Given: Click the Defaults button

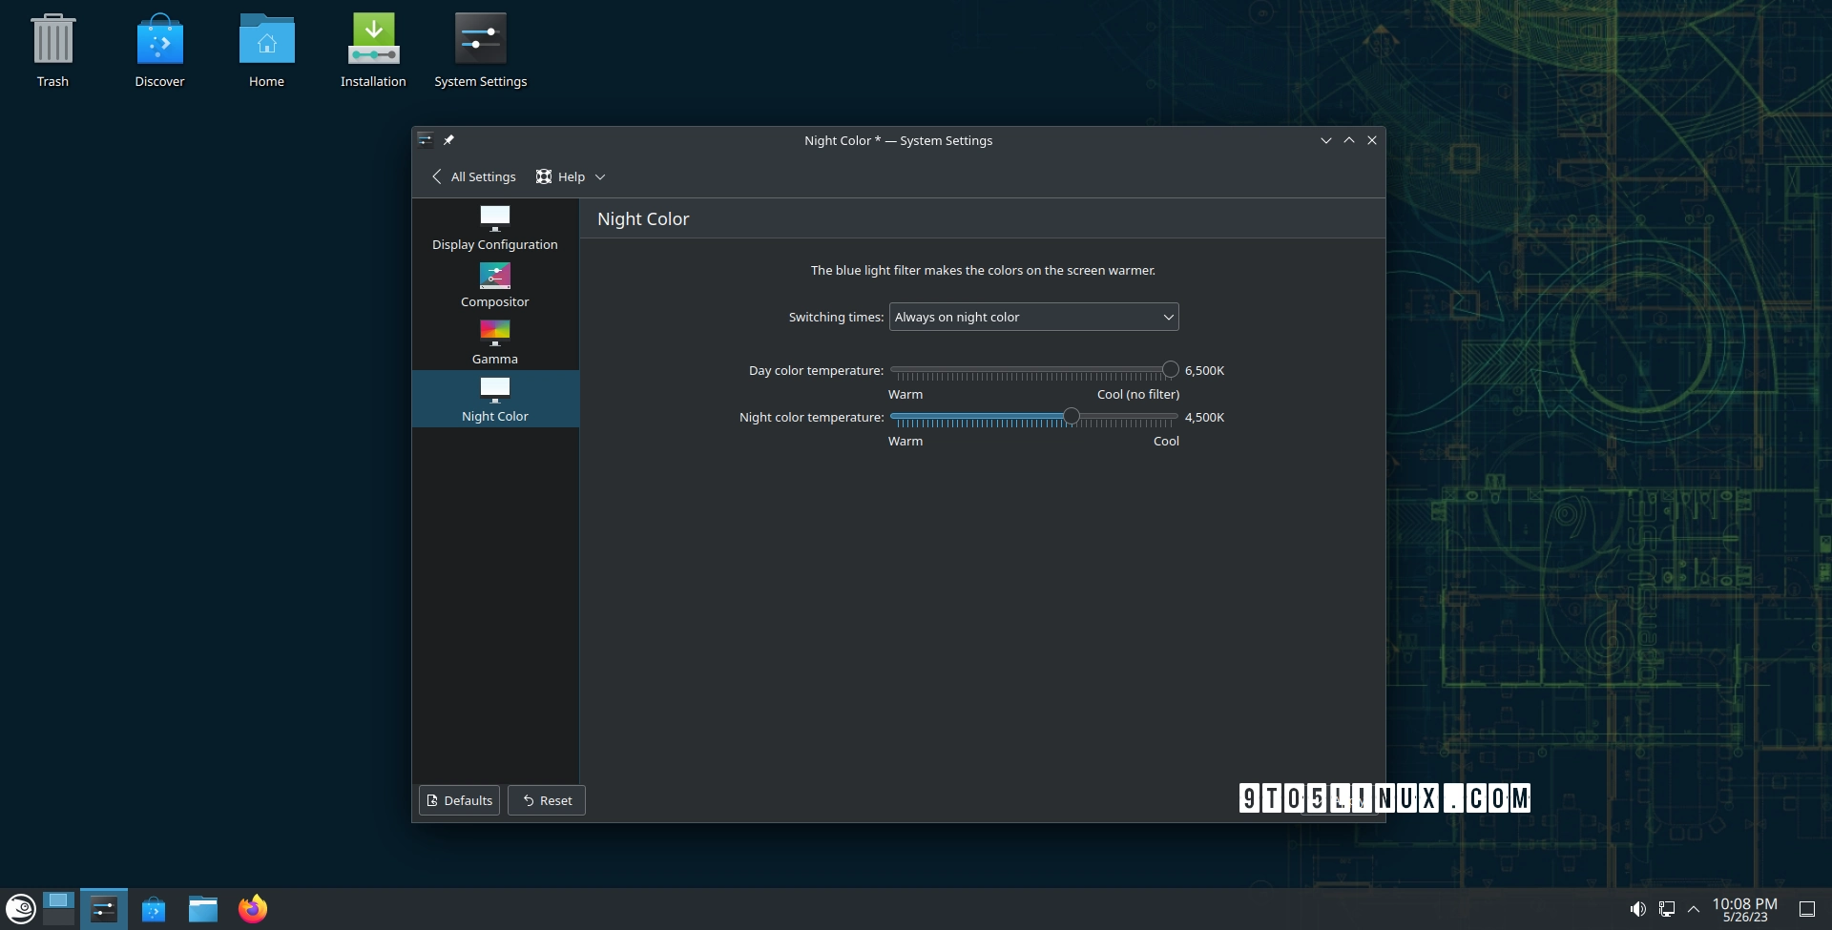Looking at the screenshot, I should (x=459, y=800).
